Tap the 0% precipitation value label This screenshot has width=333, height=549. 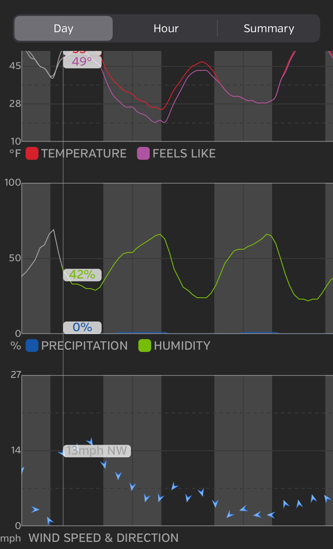(x=82, y=327)
